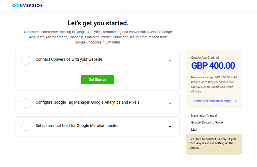Image resolution: width=257 pixels, height=167 pixels.
Task: Click the Google Ads Credit of label
Action: [205, 58]
